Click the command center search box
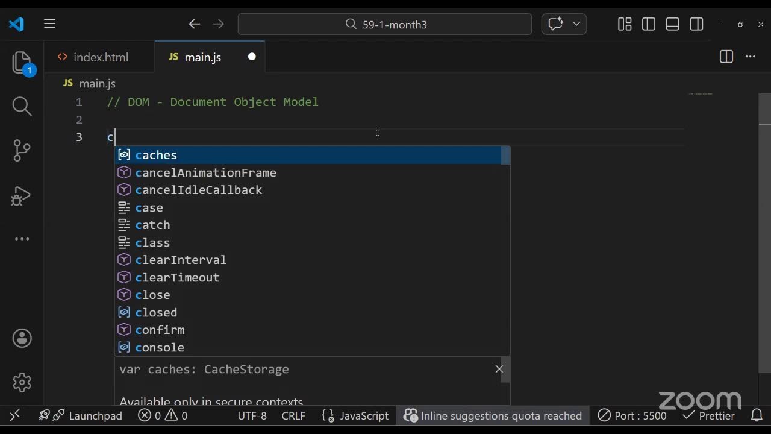This screenshot has height=434, width=771. click(x=385, y=24)
